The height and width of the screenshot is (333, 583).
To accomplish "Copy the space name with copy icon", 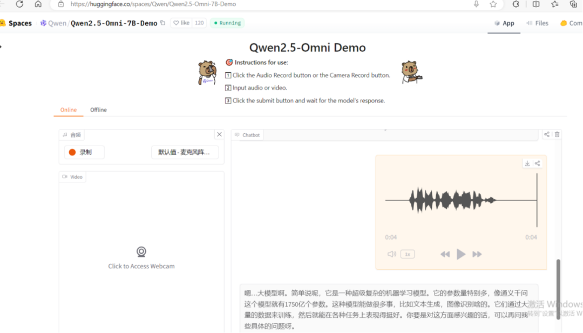I will (x=163, y=23).
